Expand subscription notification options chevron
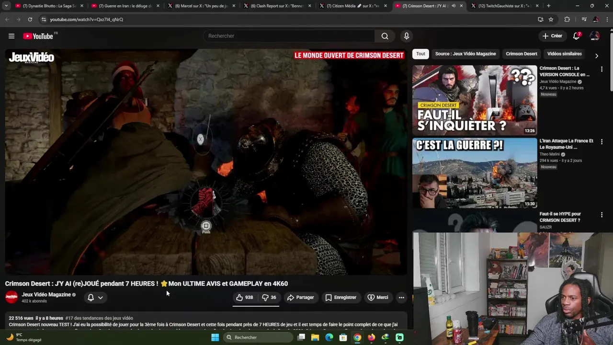The image size is (613, 345). coord(100,298)
